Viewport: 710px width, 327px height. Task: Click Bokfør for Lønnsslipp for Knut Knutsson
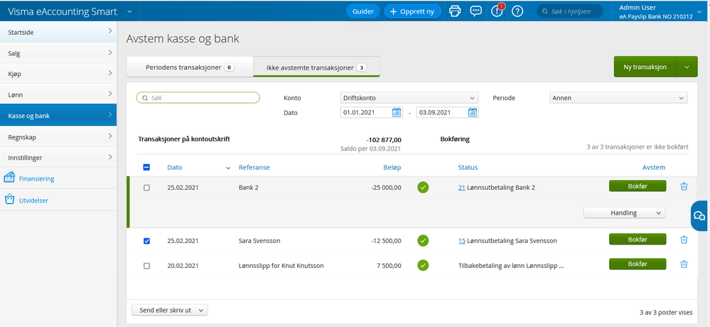638,264
